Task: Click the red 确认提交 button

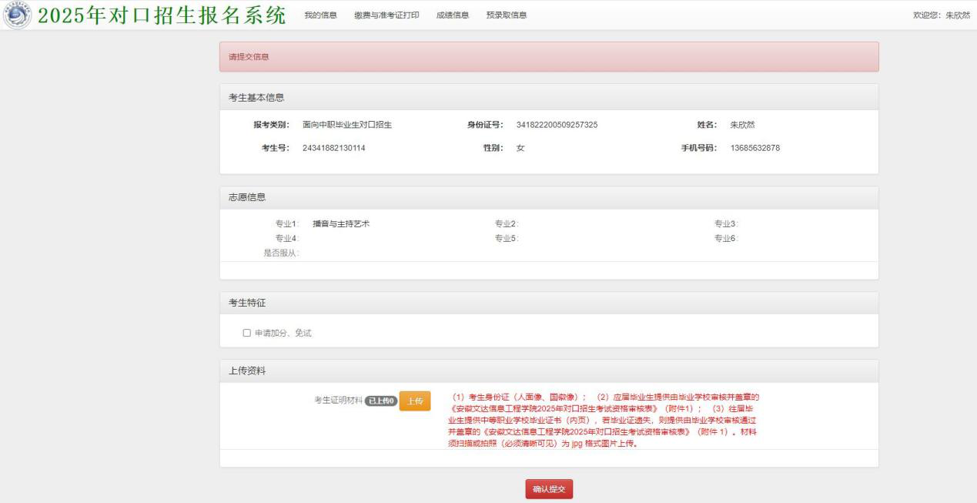Action: pos(549,489)
